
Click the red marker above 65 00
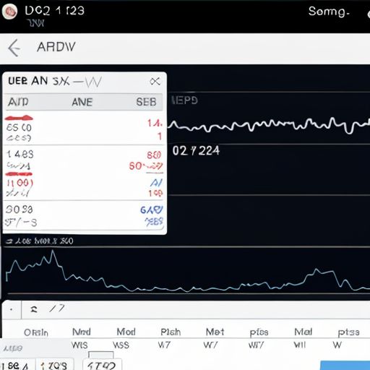coord(19,118)
